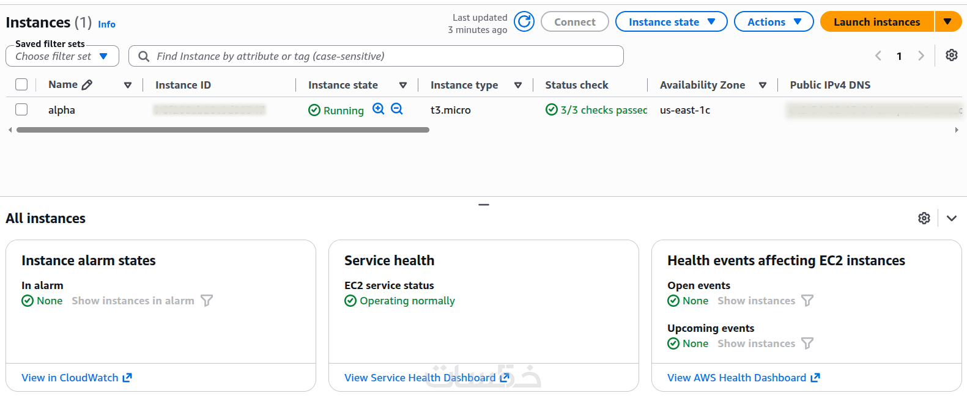
Task: Click In alarm None check icon
Action: tap(28, 301)
